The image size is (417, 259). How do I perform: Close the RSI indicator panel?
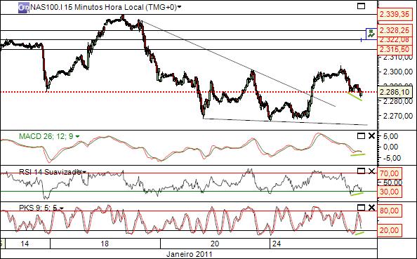(x=371, y=171)
